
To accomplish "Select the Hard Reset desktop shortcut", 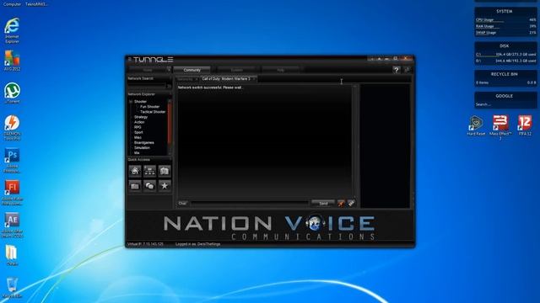I will [x=476, y=125].
